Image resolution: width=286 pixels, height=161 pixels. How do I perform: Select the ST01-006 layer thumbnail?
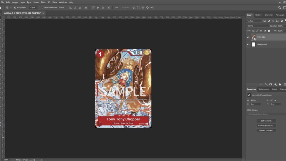click(254, 37)
